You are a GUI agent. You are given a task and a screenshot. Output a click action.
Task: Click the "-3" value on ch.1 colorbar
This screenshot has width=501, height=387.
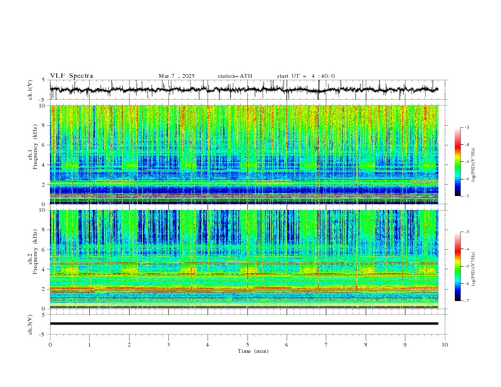point(466,127)
